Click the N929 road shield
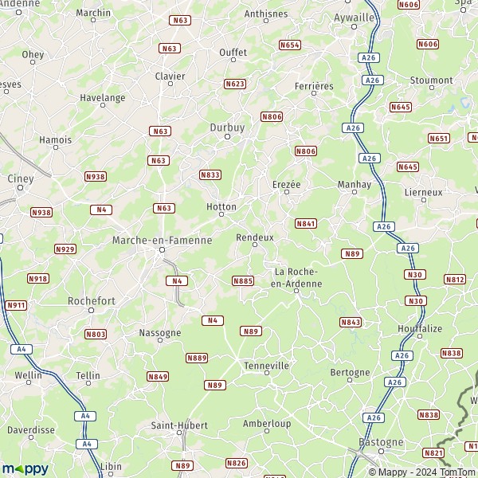The image size is (478, 478). pyautogui.click(x=65, y=249)
